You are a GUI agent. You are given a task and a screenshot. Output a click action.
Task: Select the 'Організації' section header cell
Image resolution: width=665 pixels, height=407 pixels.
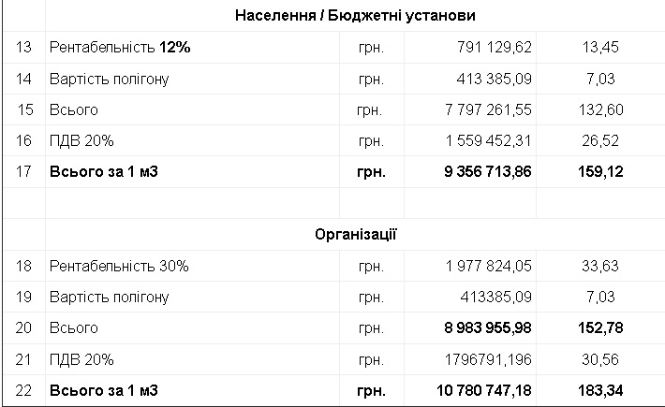[x=354, y=234]
